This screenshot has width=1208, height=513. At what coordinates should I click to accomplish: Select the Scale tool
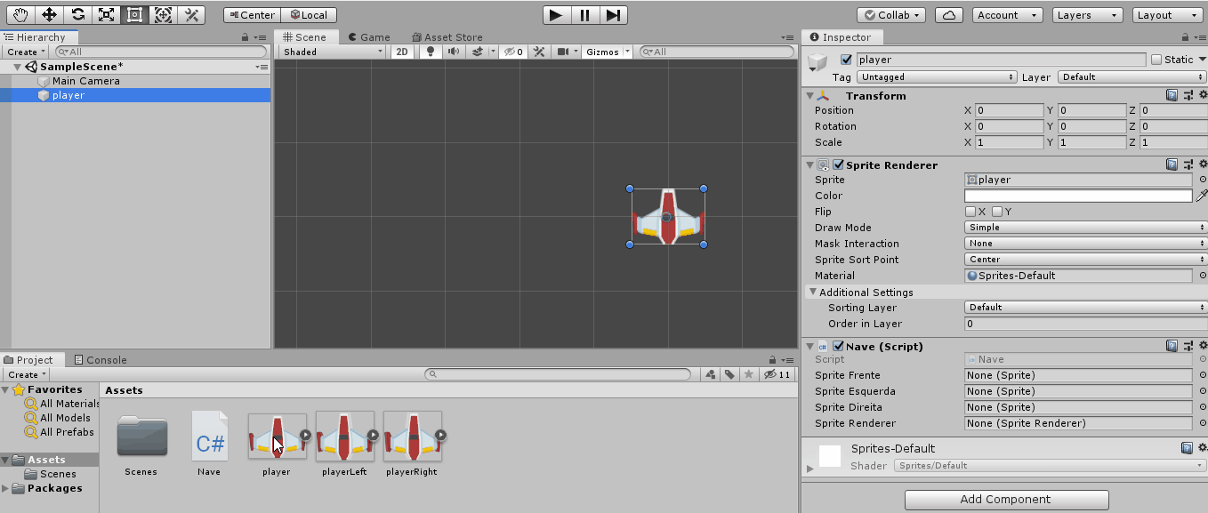pos(107,14)
